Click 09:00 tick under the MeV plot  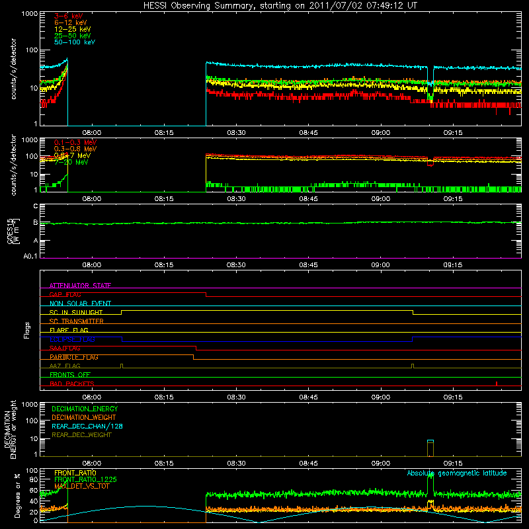381,199
